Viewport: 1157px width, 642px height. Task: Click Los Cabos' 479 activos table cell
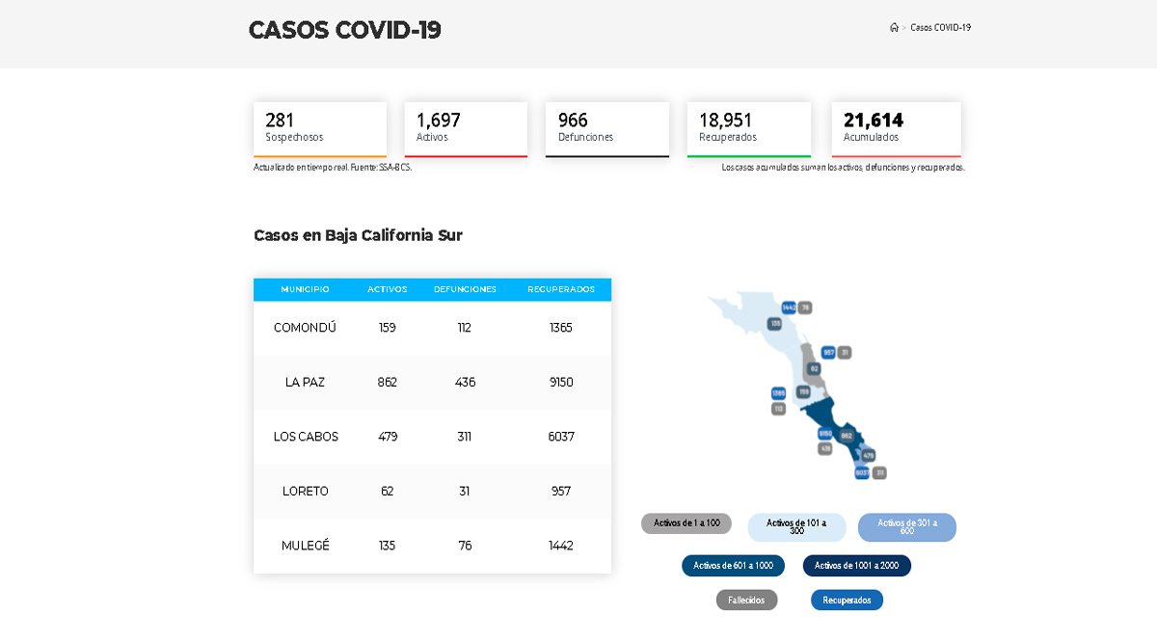388,437
